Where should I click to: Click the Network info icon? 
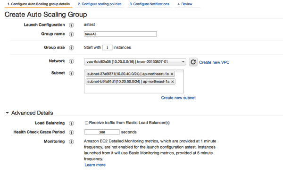click(72, 61)
